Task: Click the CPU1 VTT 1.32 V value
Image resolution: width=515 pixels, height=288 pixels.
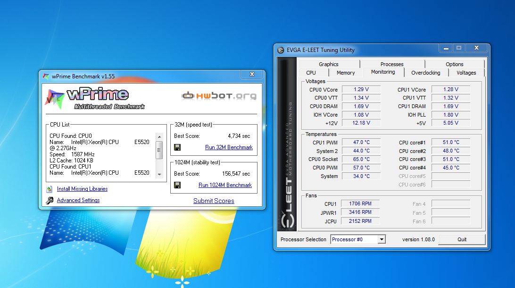Action: tap(451, 98)
